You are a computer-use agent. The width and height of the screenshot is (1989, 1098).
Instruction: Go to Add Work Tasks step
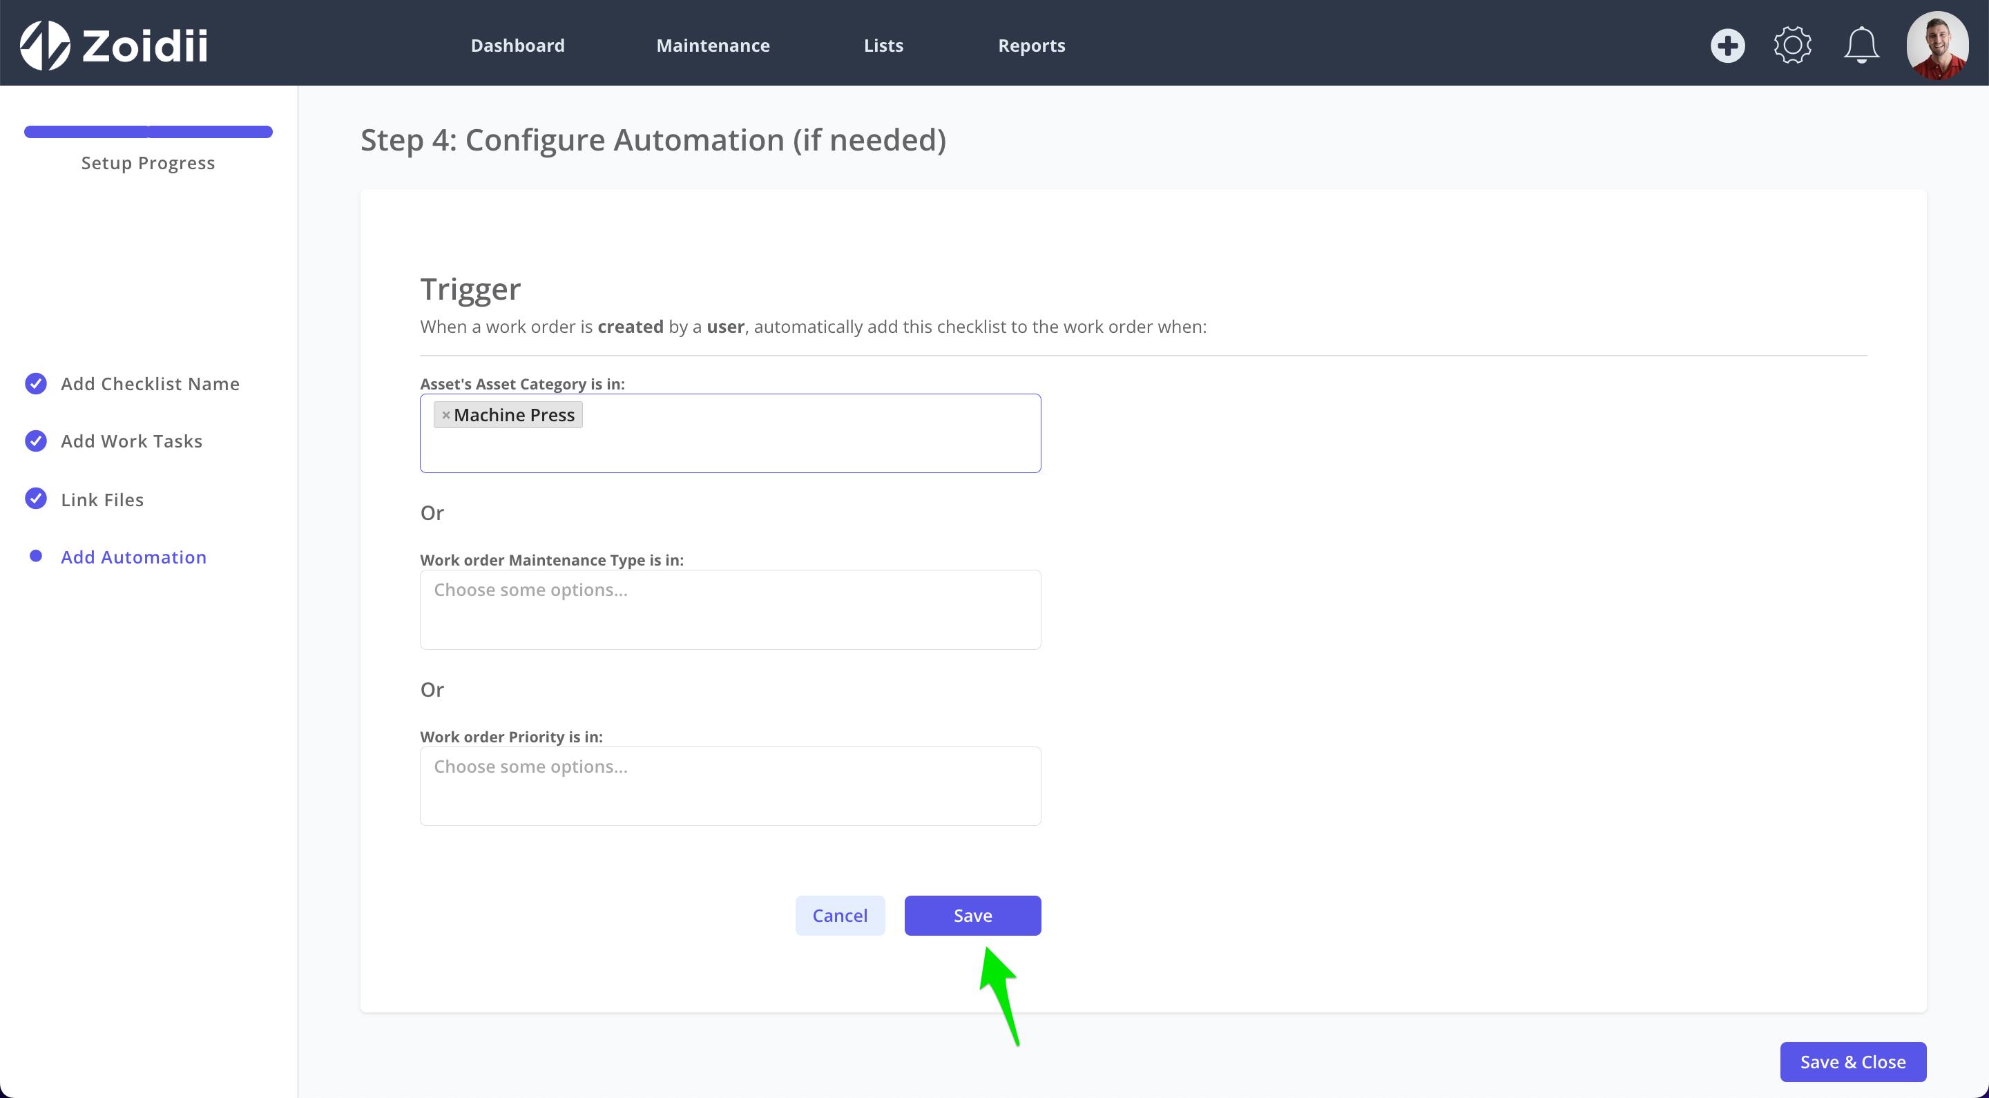[x=131, y=441]
